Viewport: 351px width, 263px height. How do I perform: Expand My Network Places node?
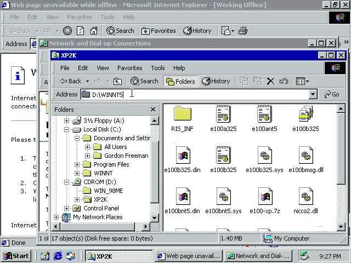click(x=56, y=217)
